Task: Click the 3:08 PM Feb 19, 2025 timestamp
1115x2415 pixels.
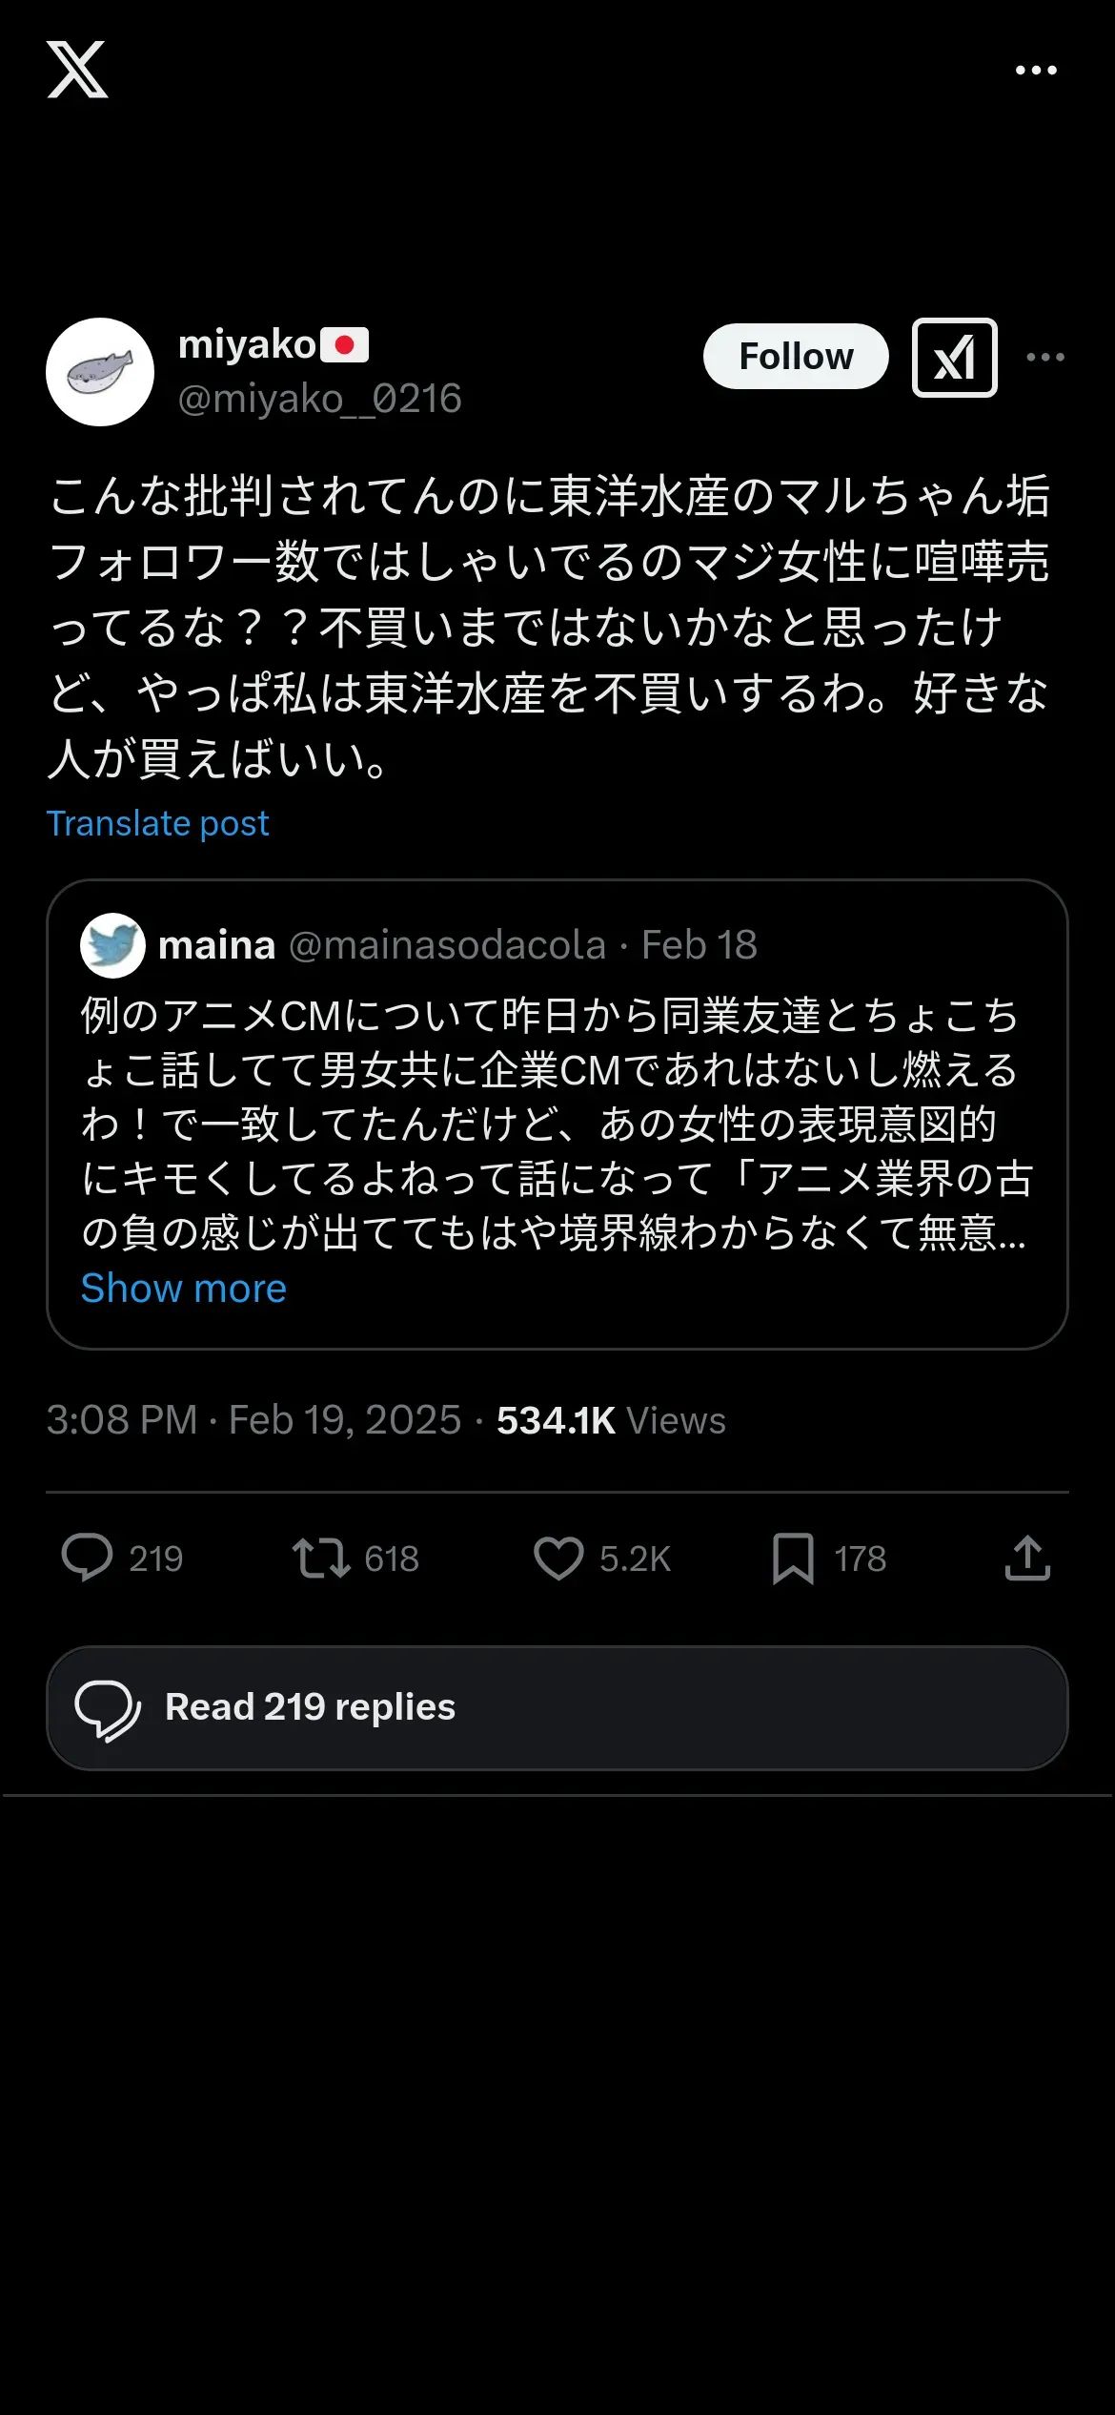Action: (x=253, y=1420)
